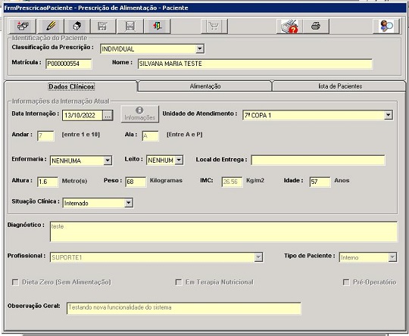Click the printer icon with question mark
The height and width of the screenshot is (336, 409).
point(289,26)
